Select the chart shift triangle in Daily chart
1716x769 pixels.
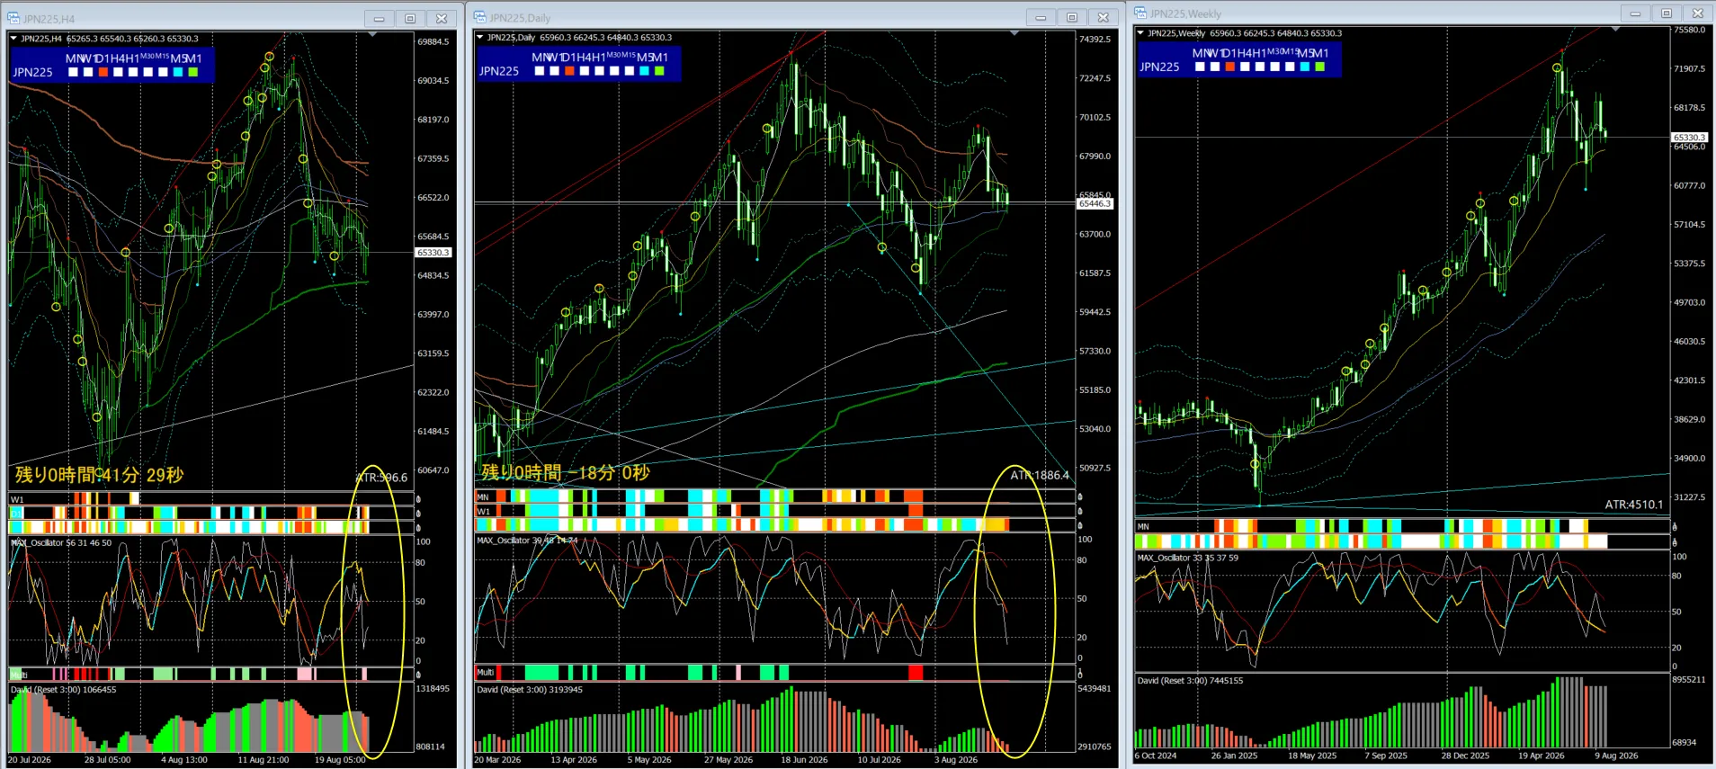click(x=1015, y=33)
